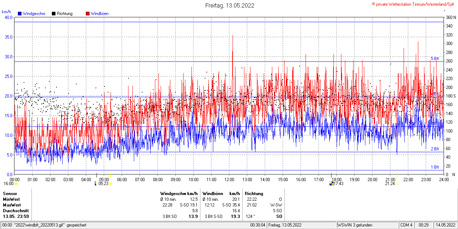The width and height of the screenshot is (458, 229).
Task: Click the 12:00 label on the time axis
Action: [x=229, y=179]
